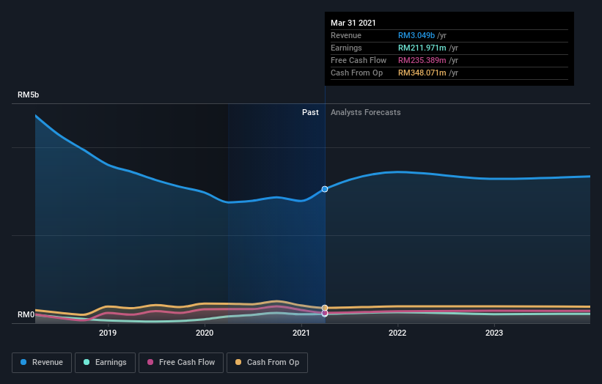Click the RM348.071m cash from op value
Viewport: 602px width, 384px height.
422,73
